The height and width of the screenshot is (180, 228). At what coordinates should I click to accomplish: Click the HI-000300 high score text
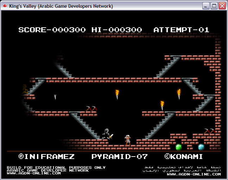click(x=117, y=30)
